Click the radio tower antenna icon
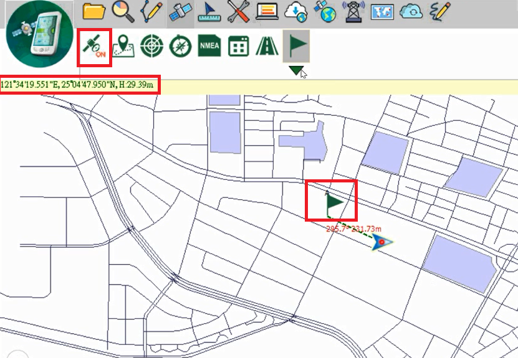Screen dimensions: 518x358 click(353, 11)
